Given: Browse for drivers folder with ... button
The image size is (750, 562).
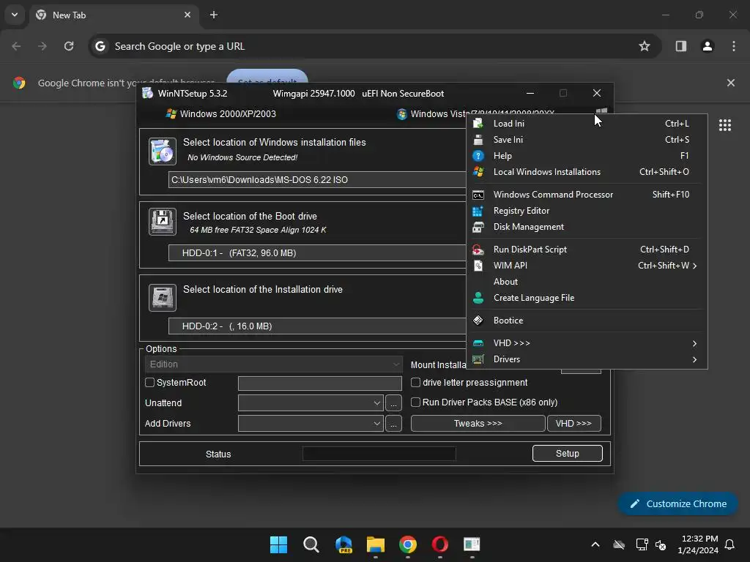Looking at the screenshot, I should point(393,424).
